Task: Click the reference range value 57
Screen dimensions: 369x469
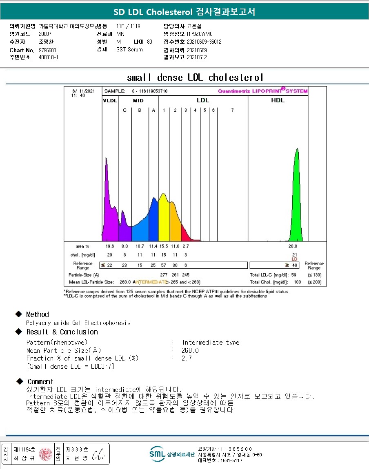Action: coord(163,265)
